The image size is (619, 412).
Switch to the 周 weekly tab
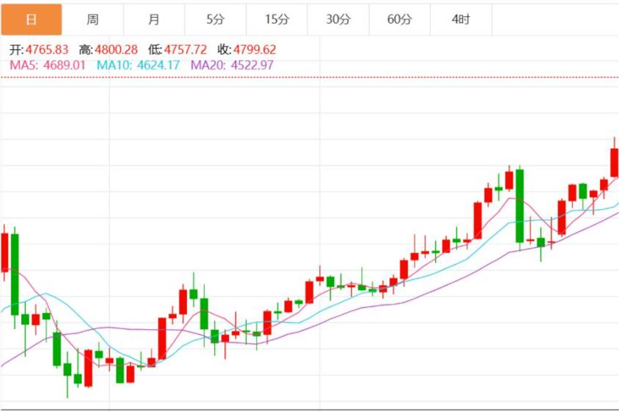pos(92,19)
